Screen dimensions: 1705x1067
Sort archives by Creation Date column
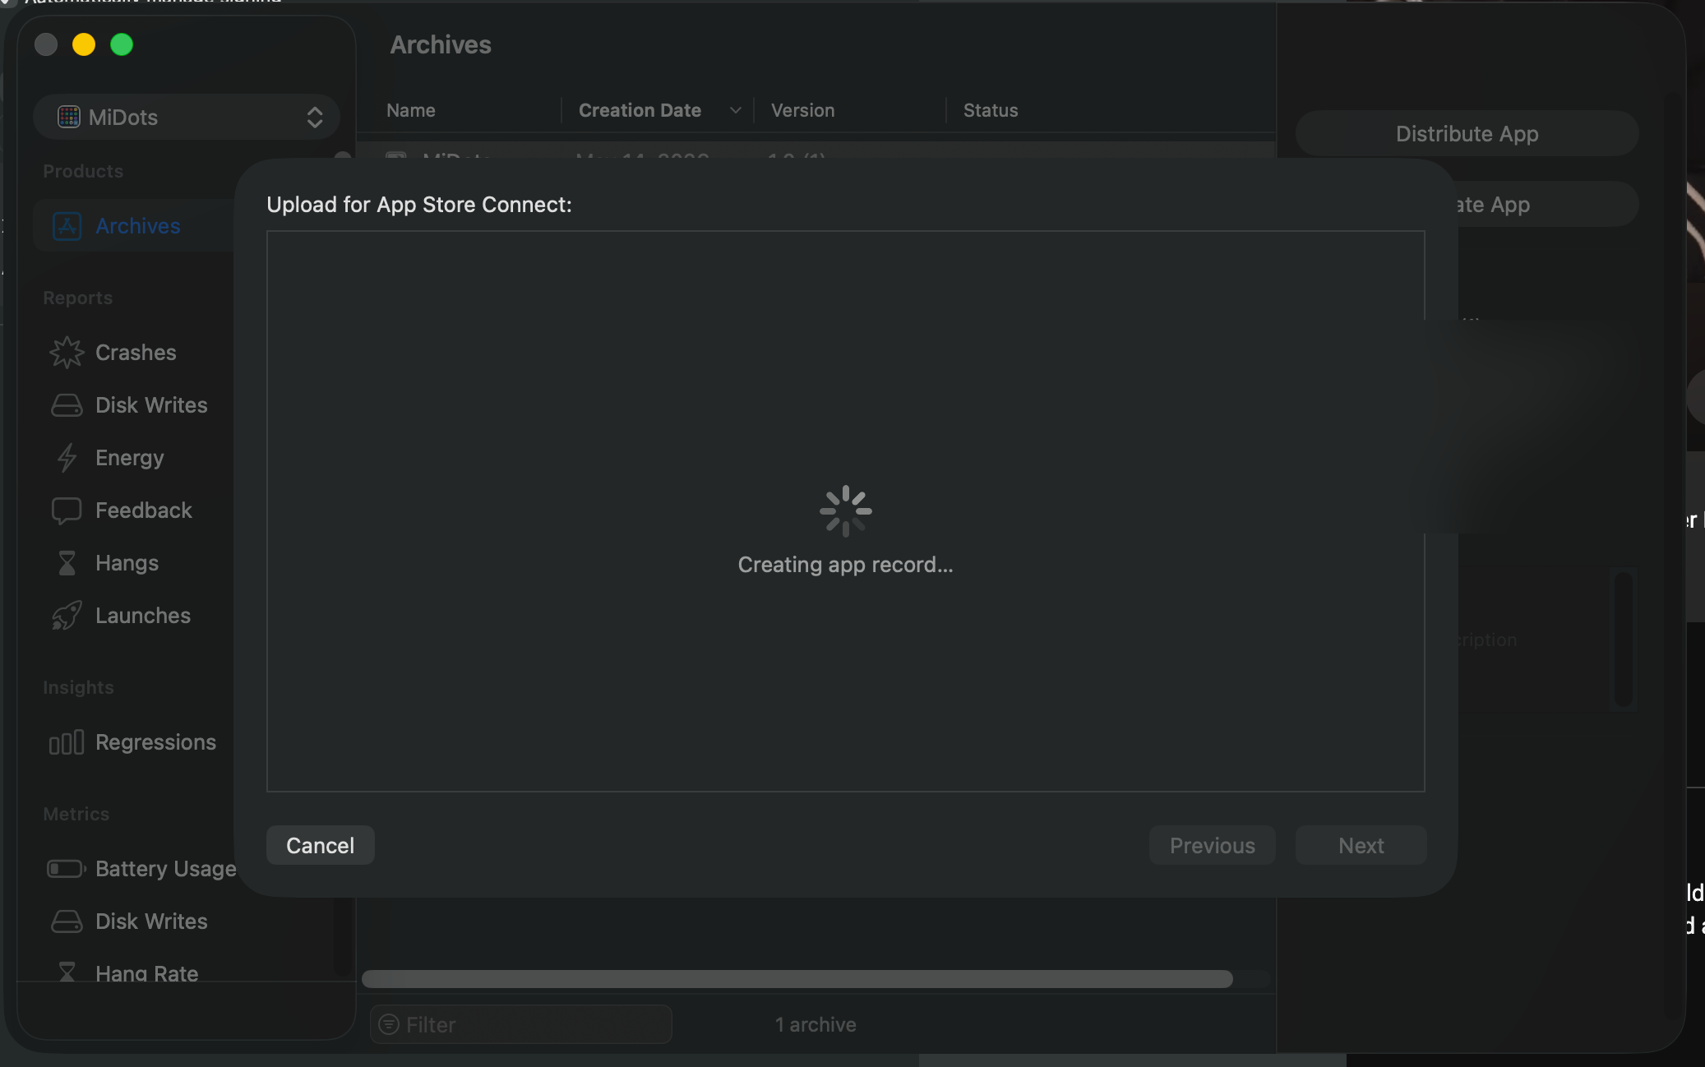tap(640, 110)
